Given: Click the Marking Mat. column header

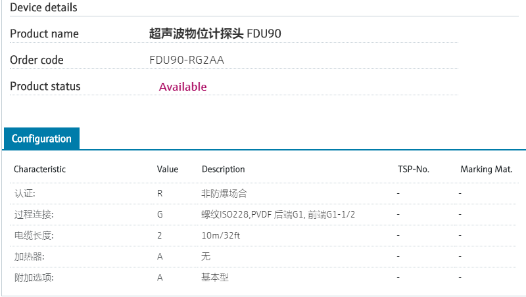Looking at the screenshot, I should coord(486,170).
